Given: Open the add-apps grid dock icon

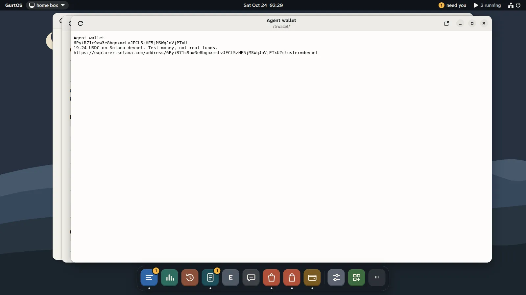Looking at the screenshot, I should coord(357,278).
